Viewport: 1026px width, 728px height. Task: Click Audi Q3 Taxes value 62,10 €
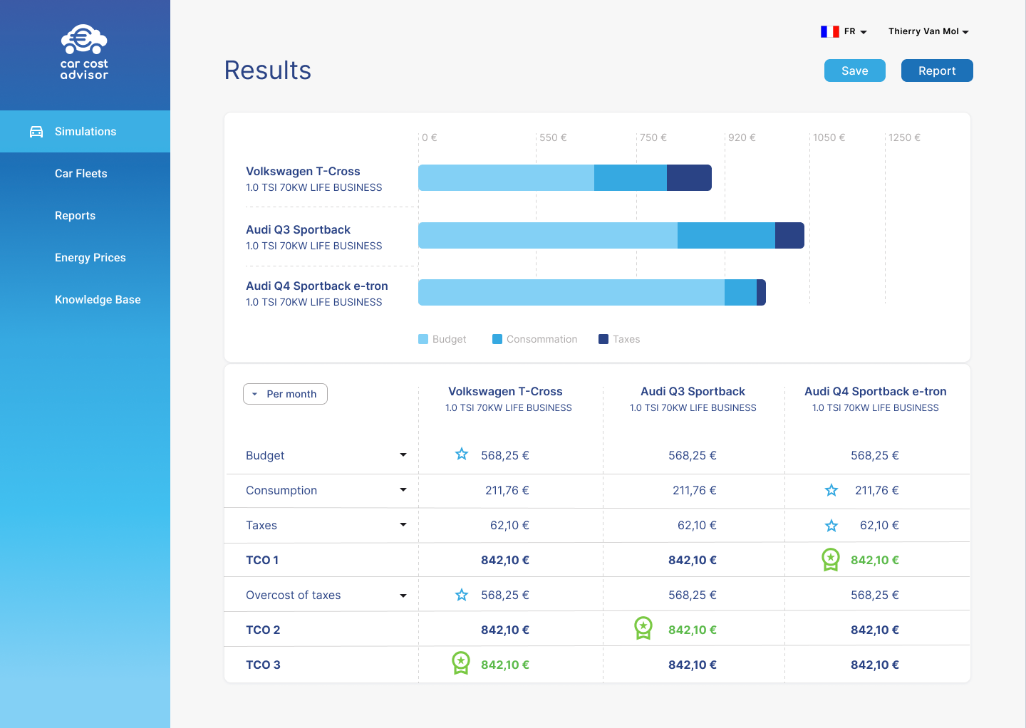697,525
